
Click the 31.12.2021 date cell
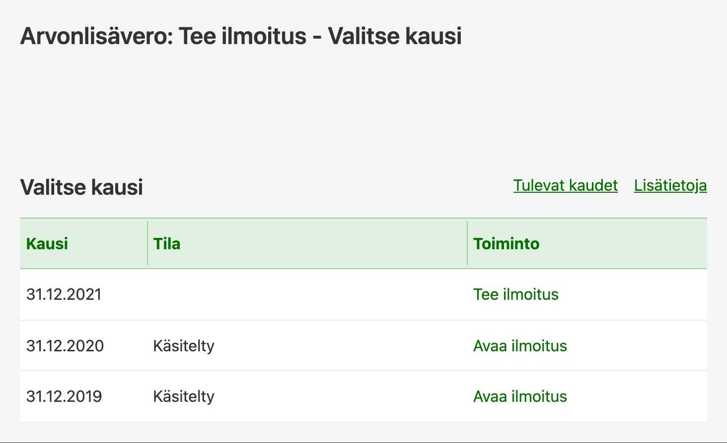pos(64,294)
